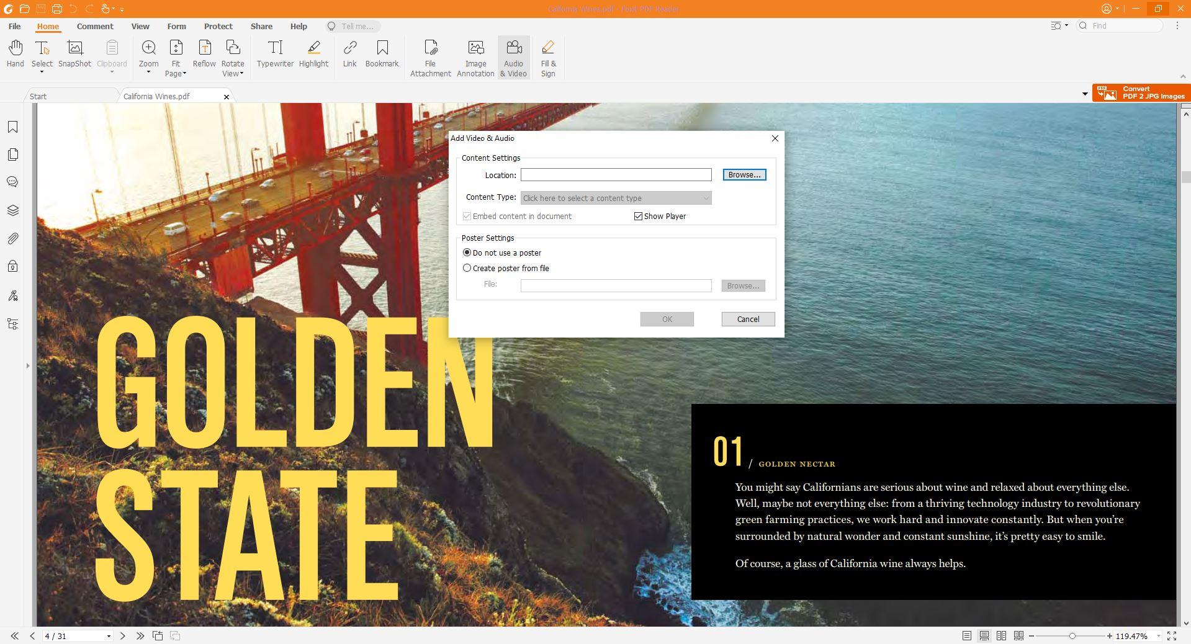Screen dimensions: 1191x644
Task: Enter full screen mode
Action: point(1172,636)
